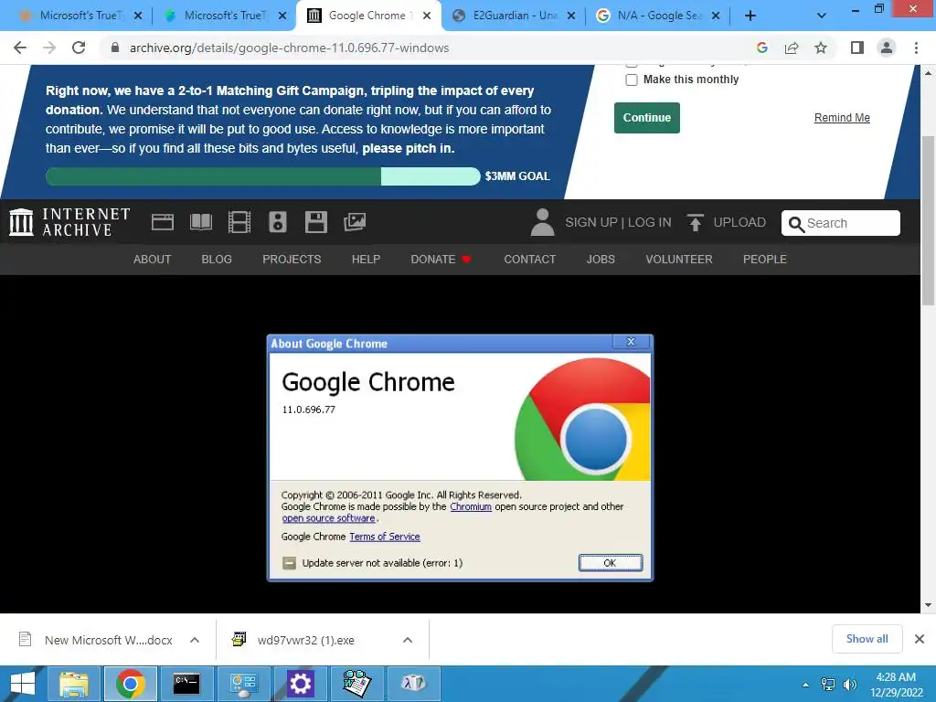The image size is (936, 702).
Task: Close the downloads shelf
Action: tap(920, 639)
